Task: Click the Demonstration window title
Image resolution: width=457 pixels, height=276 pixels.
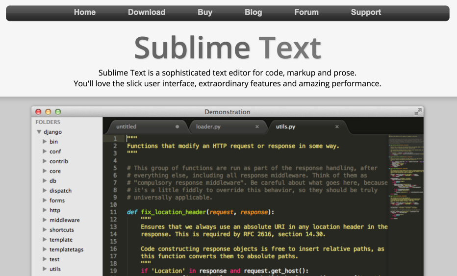Action: (x=228, y=112)
